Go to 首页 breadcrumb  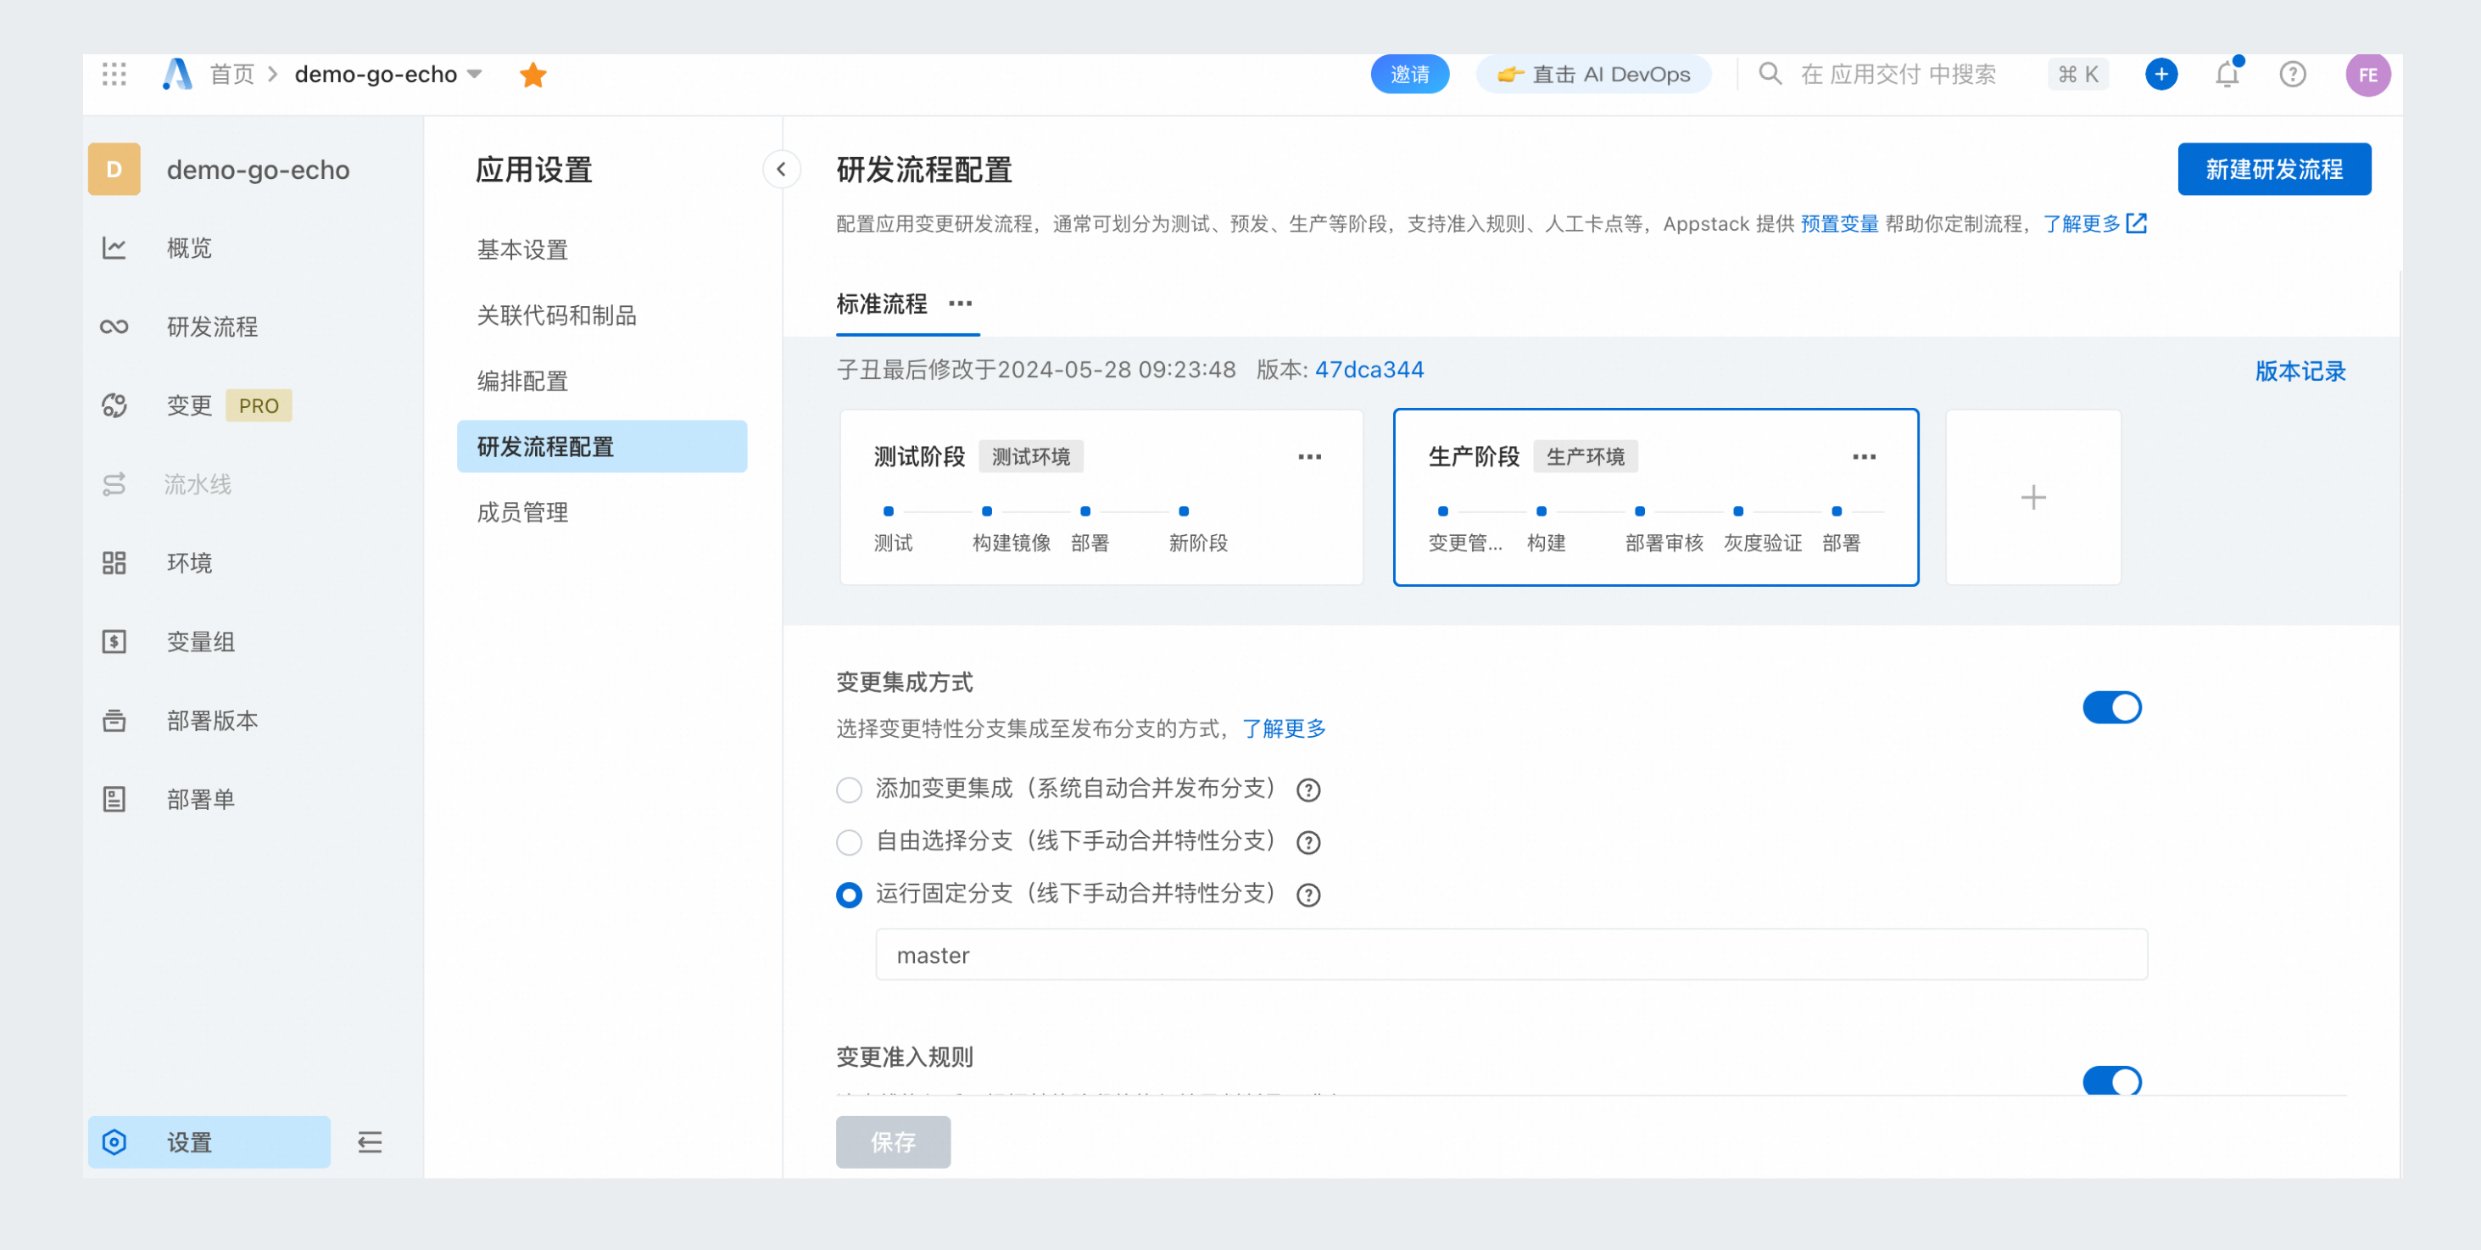pos(232,74)
